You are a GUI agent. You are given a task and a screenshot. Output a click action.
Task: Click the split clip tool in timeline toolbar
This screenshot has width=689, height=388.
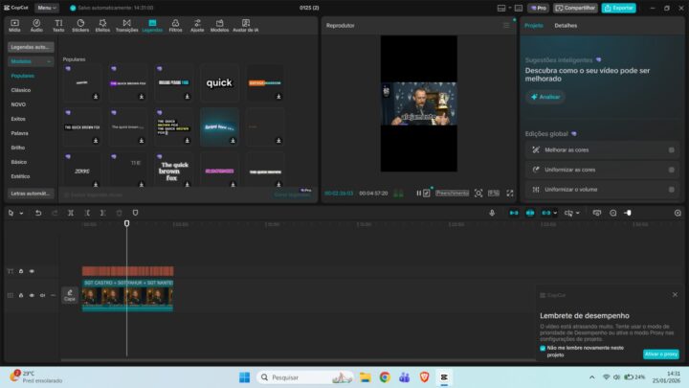71,213
